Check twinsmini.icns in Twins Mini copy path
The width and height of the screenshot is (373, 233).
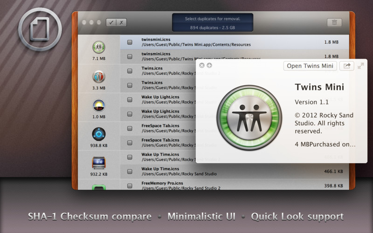130,56
